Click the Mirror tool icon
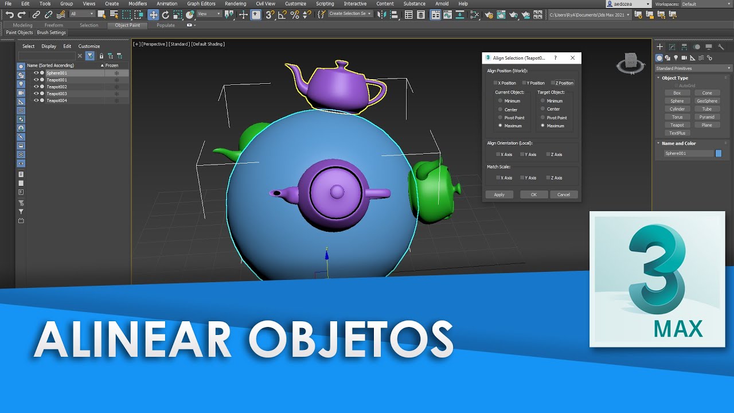Image resolution: width=734 pixels, height=413 pixels. (381, 14)
